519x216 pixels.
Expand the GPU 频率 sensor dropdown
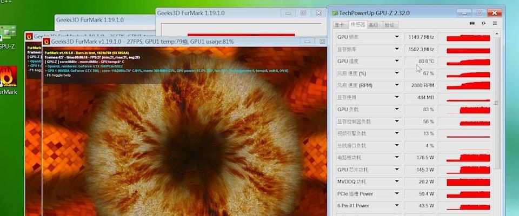coord(397,37)
